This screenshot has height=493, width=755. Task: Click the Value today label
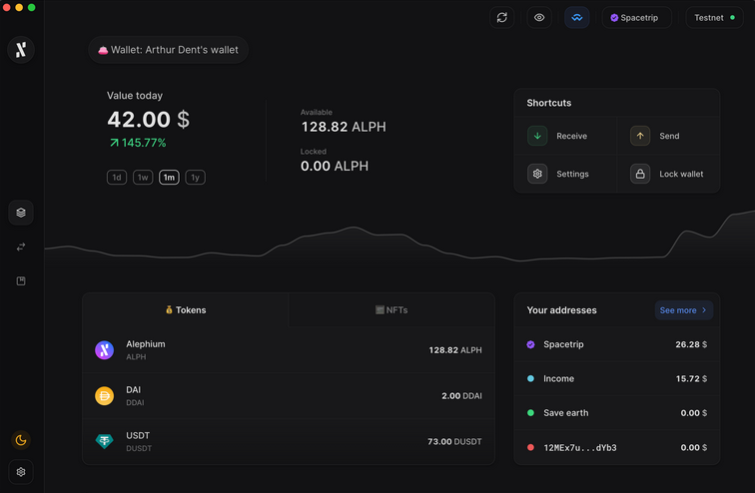pos(135,96)
